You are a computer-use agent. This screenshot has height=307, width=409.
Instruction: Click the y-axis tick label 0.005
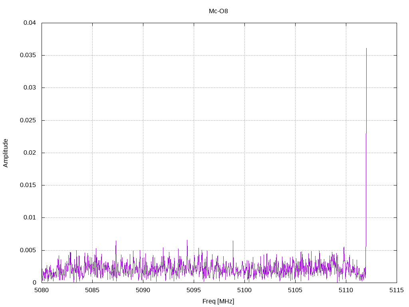pyautogui.click(x=28, y=250)
